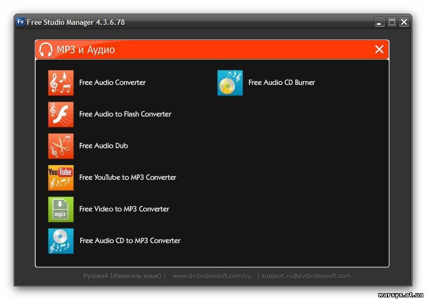Visit the www.dvdvideosoft.com/ru link

coord(211,276)
